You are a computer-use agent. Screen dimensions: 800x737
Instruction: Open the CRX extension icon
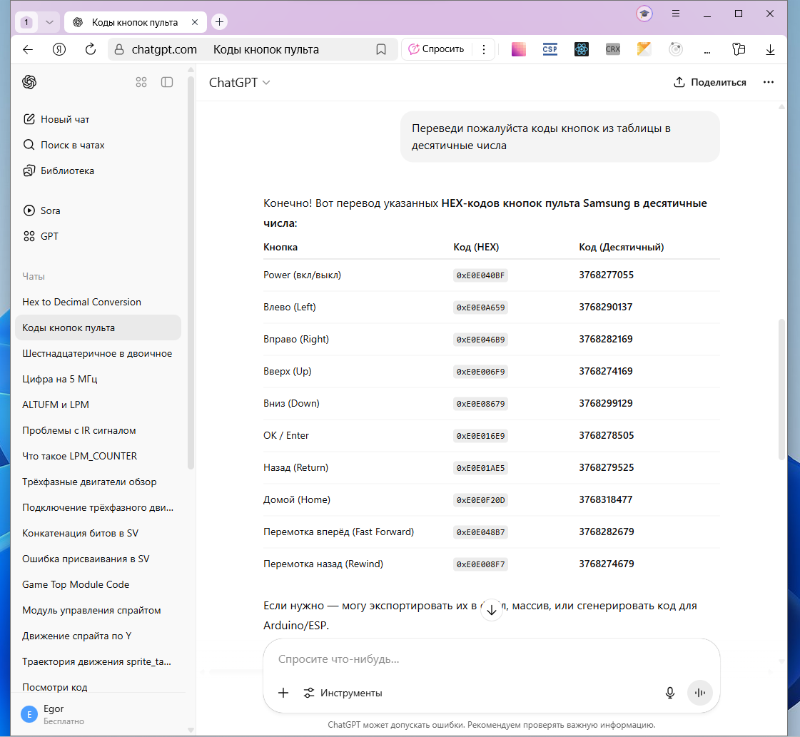tap(613, 49)
